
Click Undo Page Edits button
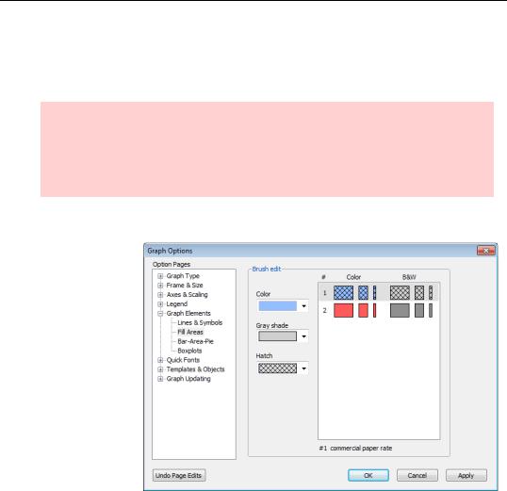coord(179,476)
